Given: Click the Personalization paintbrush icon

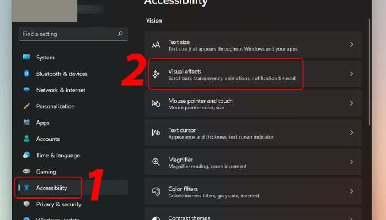Looking at the screenshot, I should 26,106.
